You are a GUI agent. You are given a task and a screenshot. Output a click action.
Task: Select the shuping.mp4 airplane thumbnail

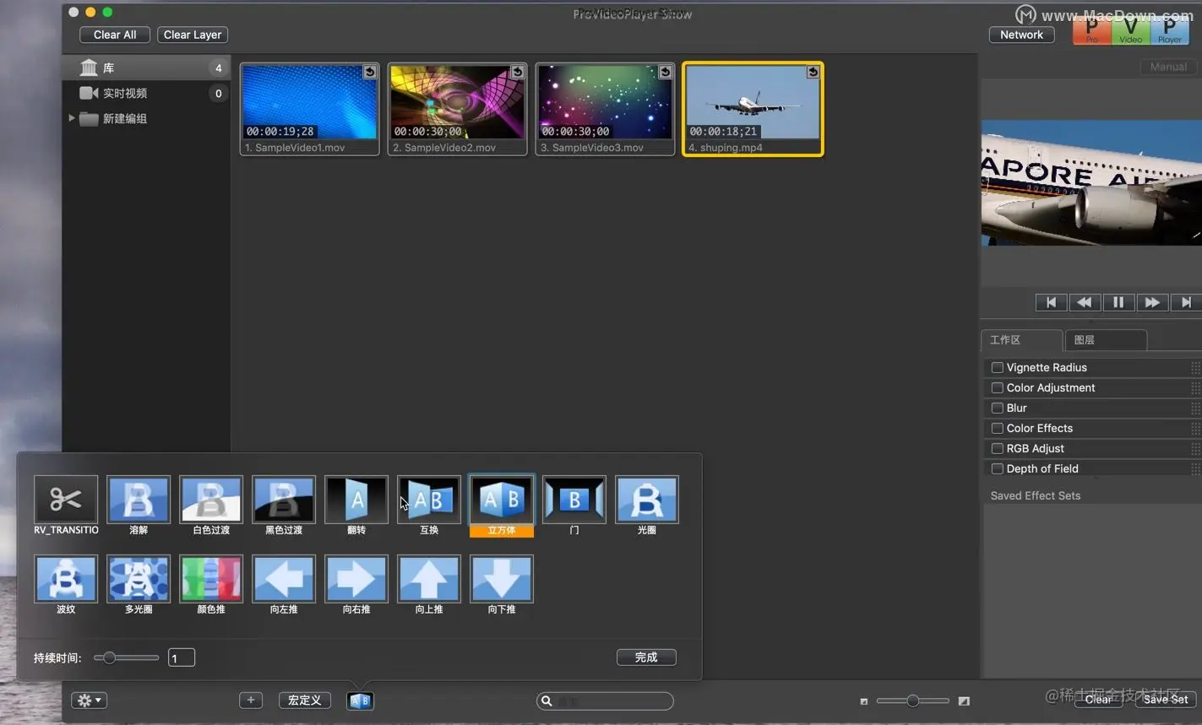coord(753,110)
